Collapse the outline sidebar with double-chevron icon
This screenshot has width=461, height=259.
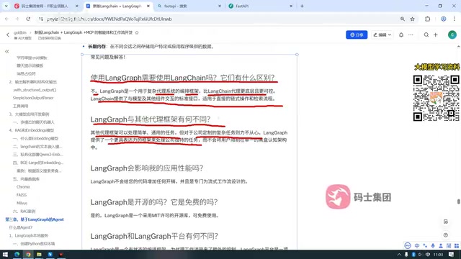(x=6, y=52)
